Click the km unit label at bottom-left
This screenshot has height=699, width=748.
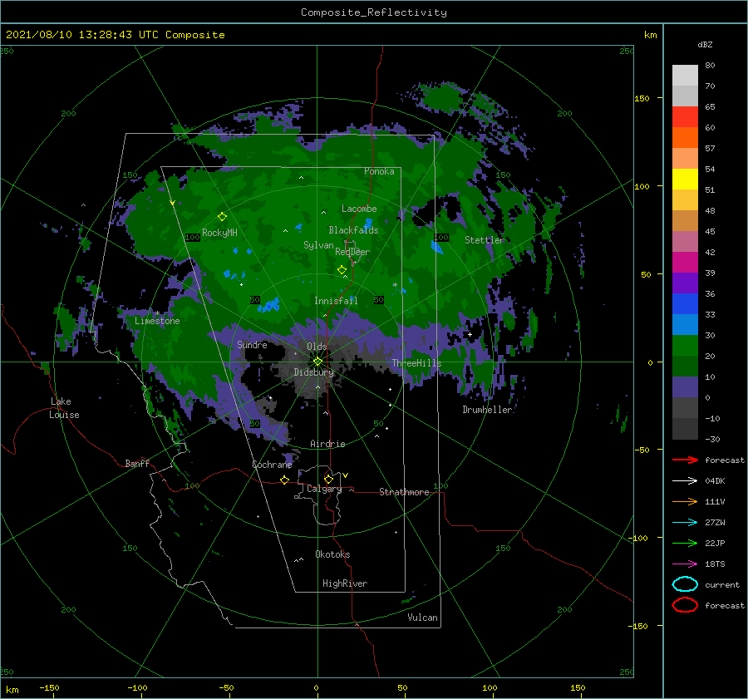tap(12, 690)
